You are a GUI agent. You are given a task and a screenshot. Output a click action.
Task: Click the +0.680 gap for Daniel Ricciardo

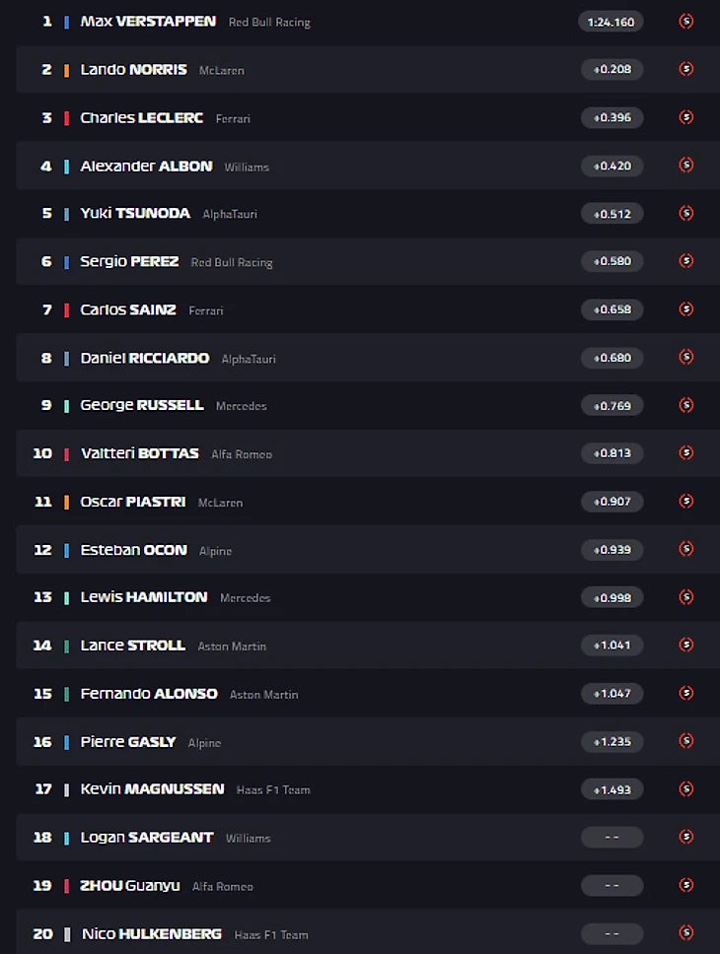click(x=612, y=357)
